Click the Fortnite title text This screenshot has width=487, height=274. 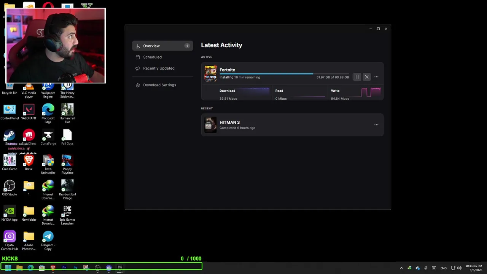(x=227, y=70)
